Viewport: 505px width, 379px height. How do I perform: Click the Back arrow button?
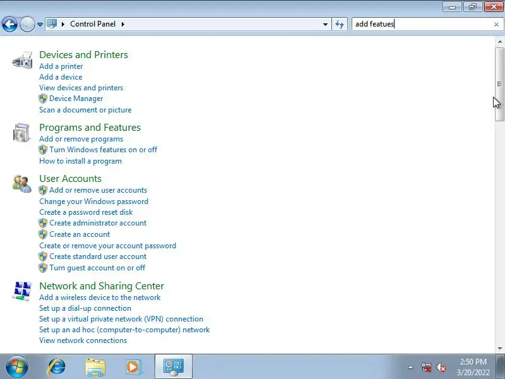[x=9, y=24]
